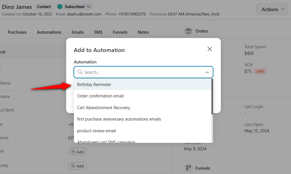Click the dropdown list scrollbar

pyautogui.click(x=212, y=97)
